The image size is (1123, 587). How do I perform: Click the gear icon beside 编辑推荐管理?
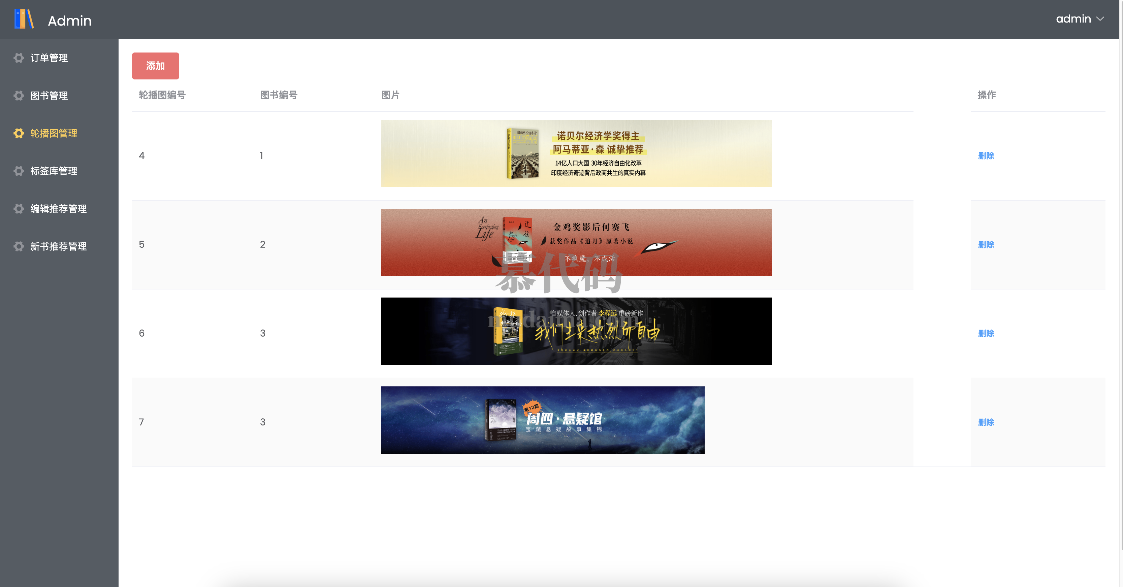tap(19, 209)
